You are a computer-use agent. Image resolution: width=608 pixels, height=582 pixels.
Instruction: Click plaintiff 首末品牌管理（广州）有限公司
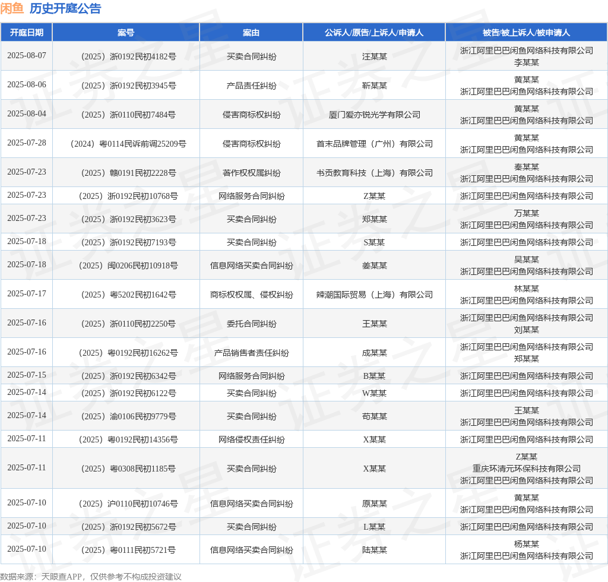374,144
